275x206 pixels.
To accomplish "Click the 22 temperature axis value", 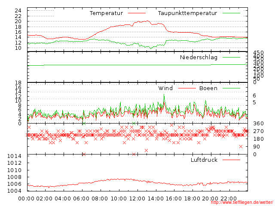I will pos(18,16).
